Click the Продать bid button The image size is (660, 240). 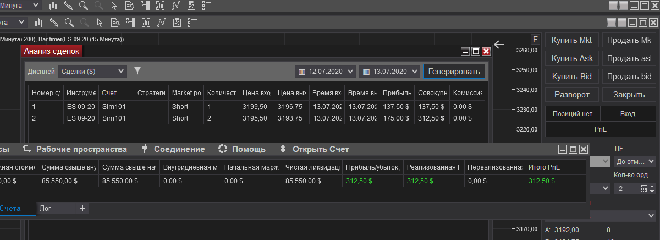pyautogui.click(x=629, y=77)
